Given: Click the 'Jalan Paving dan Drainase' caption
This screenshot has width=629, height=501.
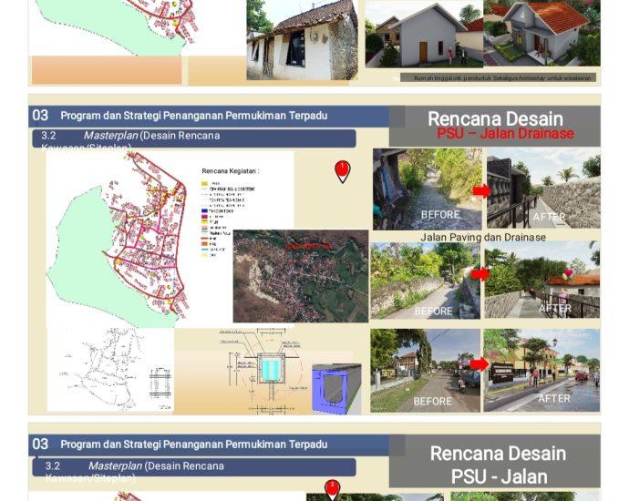Looking at the screenshot, I should (483, 237).
